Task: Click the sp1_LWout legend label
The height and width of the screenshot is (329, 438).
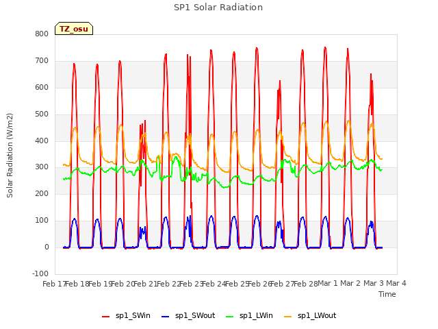Action: click(x=317, y=316)
